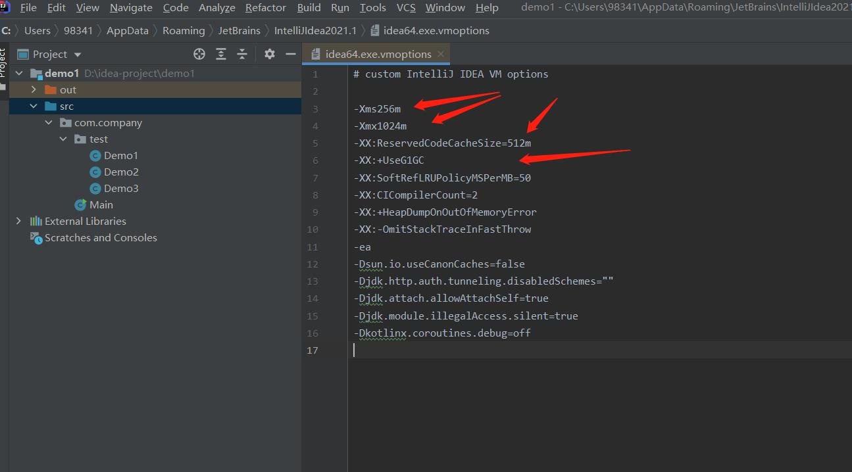
Task: Click the 98341 breadcrumb
Action: click(x=78, y=31)
